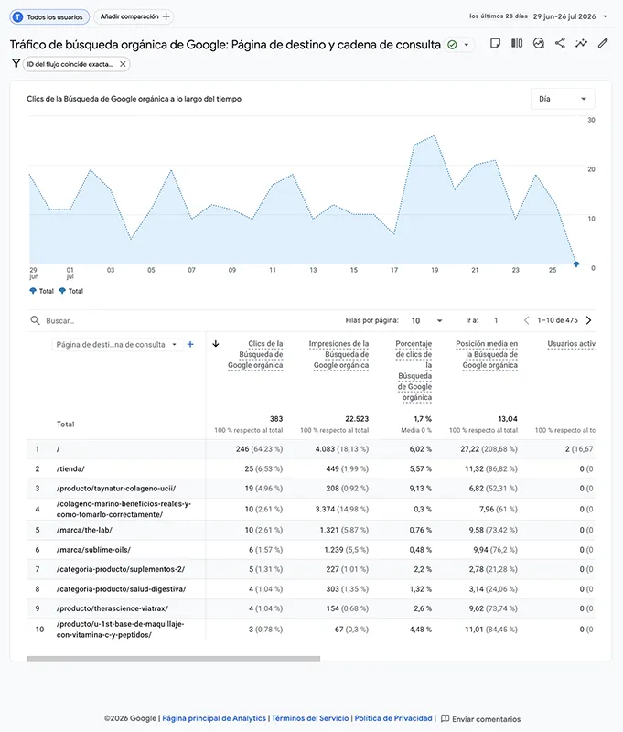Sort by Usuarios activos column header
This screenshot has width=623, height=732.
(571, 344)
